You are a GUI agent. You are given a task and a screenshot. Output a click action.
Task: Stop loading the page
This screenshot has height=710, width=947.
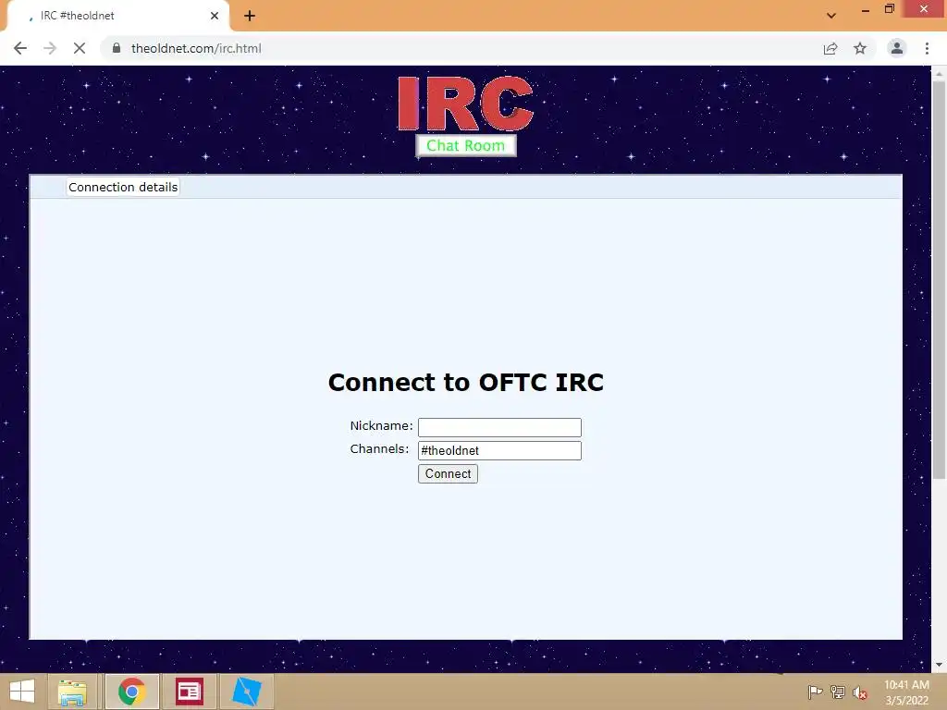tap(80, 48)
